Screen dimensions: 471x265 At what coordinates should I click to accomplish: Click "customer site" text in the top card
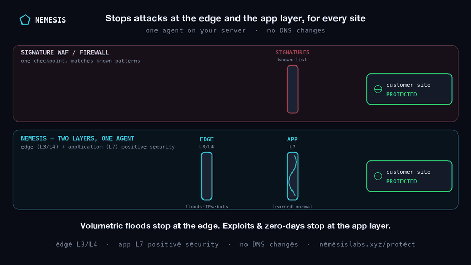[408, 85]
